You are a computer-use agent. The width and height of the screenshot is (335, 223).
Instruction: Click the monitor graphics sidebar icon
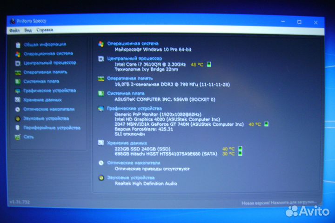[x=18, y=91]
